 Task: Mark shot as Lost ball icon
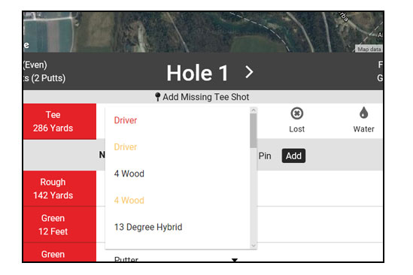pos(297,113)
